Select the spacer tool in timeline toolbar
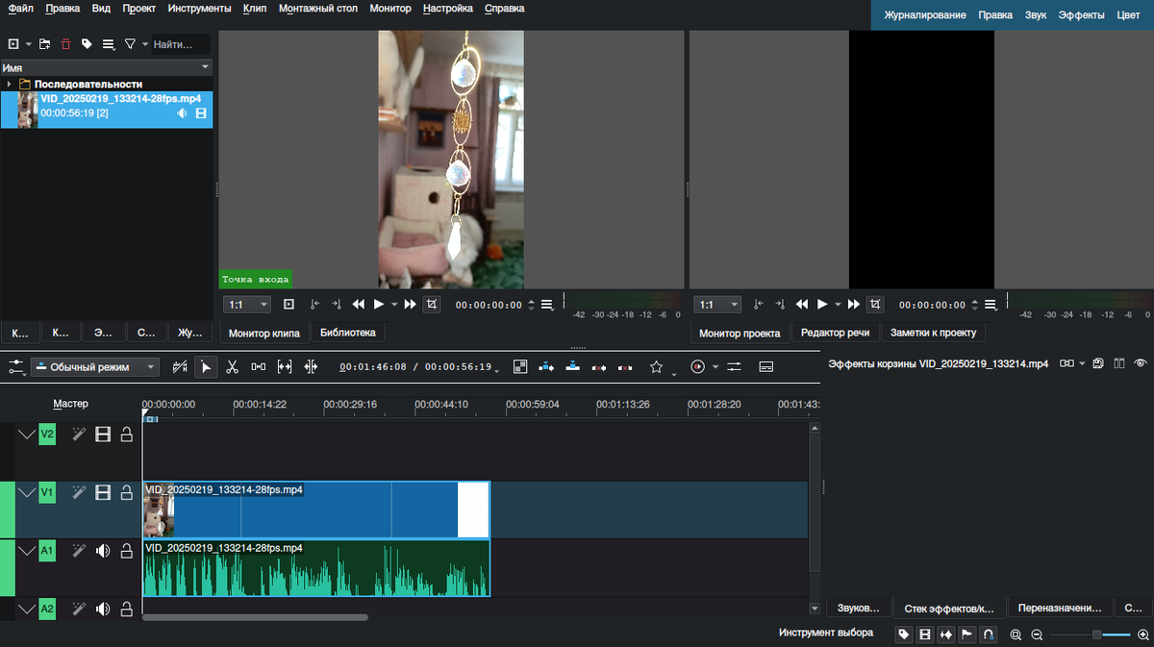This screenshot has height=647, width=1154. 259,366
